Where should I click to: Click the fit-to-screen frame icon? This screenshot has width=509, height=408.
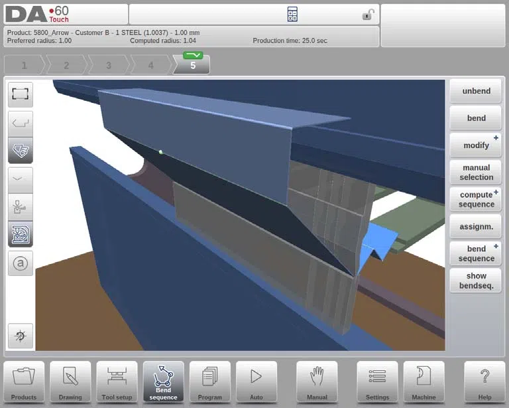(x=20, y=94)
